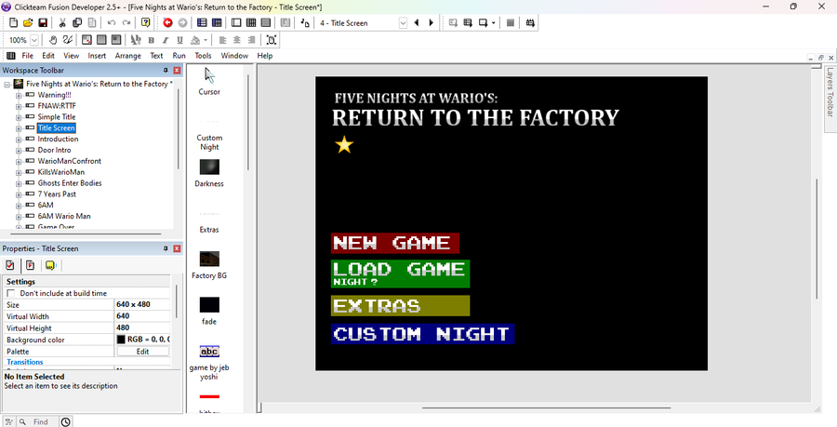This screenshot has height=427, width=837.
Task: Switch to About properties tab
Action: [51, 265]
